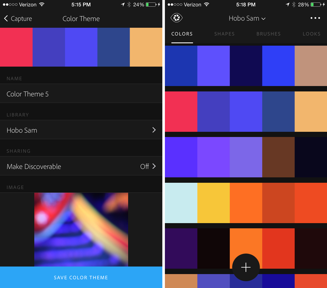Screen dimensions: 327x288
Task: Go back via the Capture label
Action: (21, 19)
